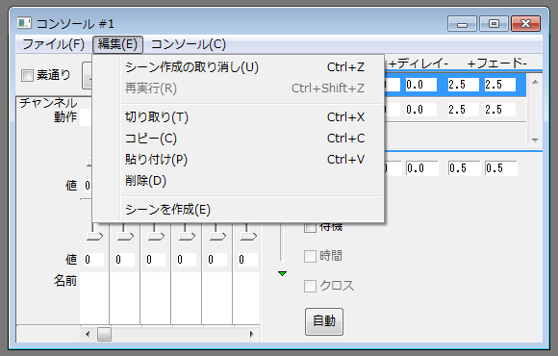558x356 pixels.
Task: Click the last 0.5 fade field
Action: coord(501,168)
